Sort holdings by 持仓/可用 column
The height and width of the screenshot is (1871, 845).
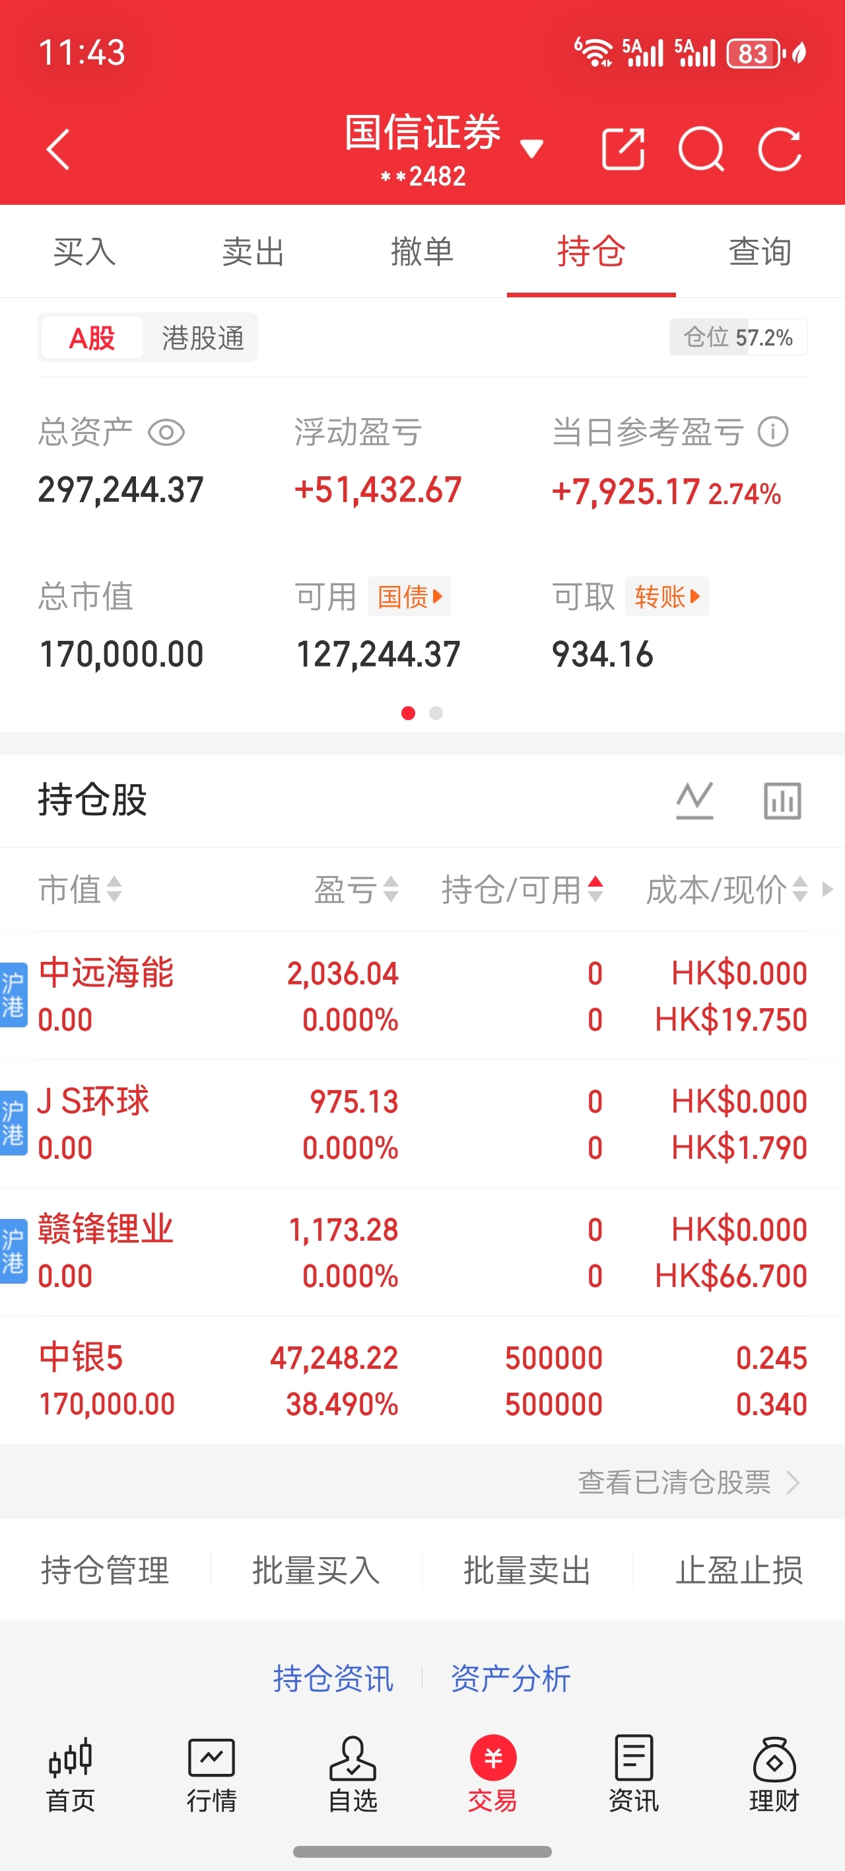(x=523, y=889)
